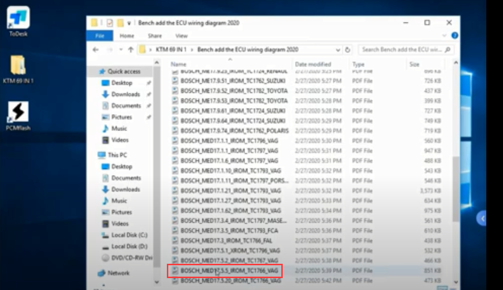Select file BOSCH_ME17.9.74_IROM_TC1762_POLARIS

click(235, 131)
